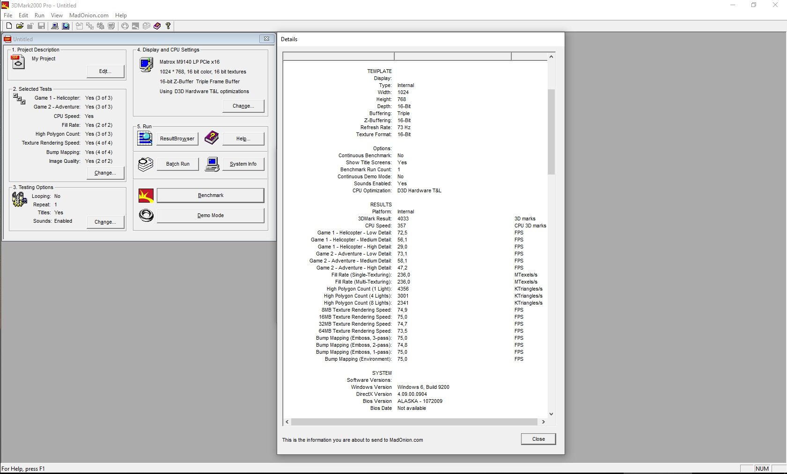This screenshot has height=474, width=787.
Task: Click the display settings monitor toolbar icon
Action: click(x=111, y=26)
